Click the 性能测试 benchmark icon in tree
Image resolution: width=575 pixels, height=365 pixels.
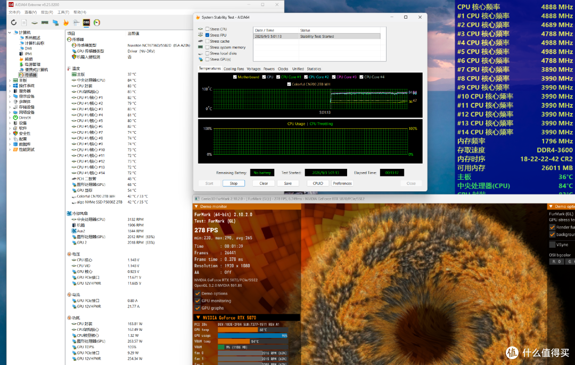(15, 150)
